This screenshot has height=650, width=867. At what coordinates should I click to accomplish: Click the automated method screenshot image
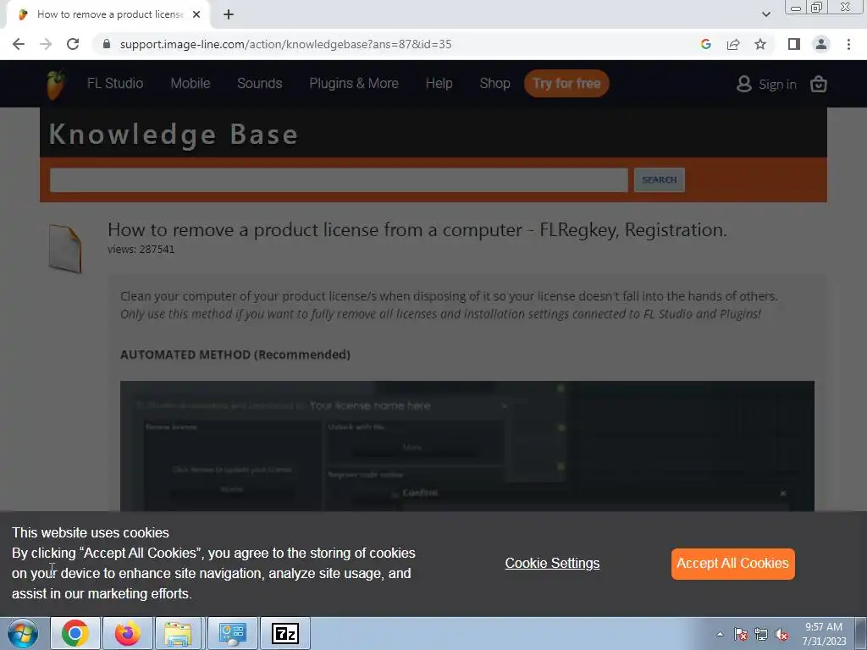point(467,446)
